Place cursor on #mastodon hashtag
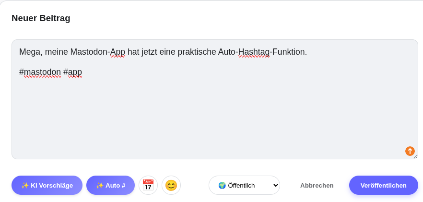Viewport: 423px width, 202px height. [40, 72]
